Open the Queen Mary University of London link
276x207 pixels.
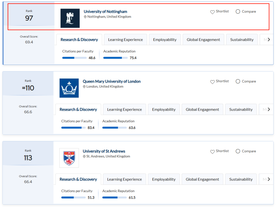[112, 81]
